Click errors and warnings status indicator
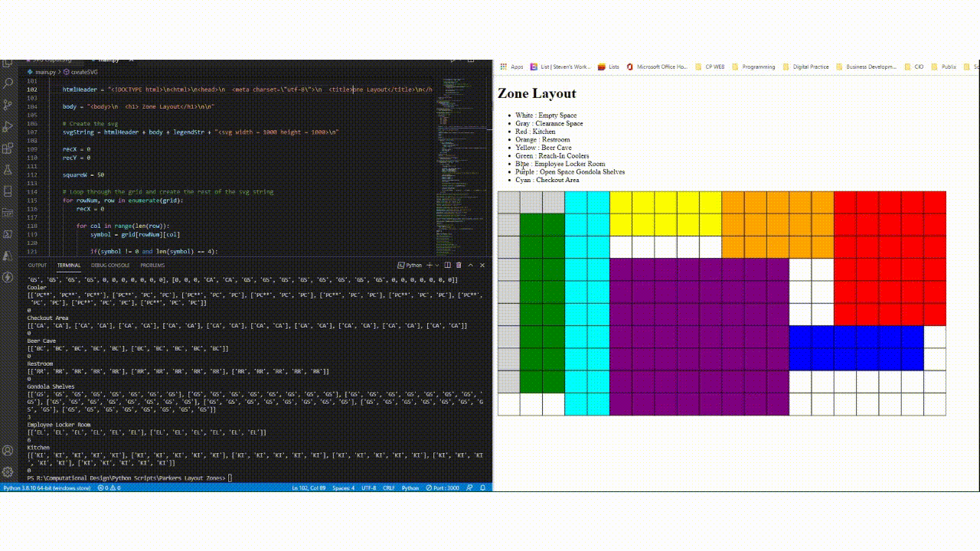 click(111, 487)
